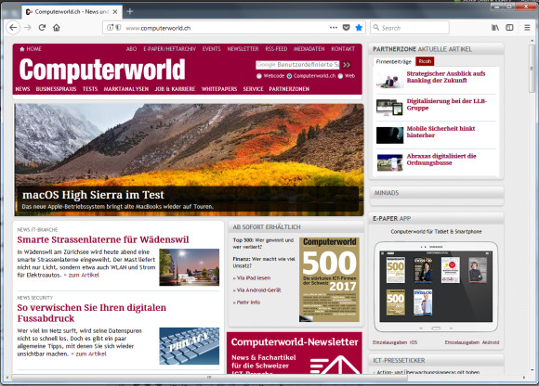The width and height of the screenshot is (539, 386).
Task: Click the horizontal scrollbar at the bottom
Action: coord(209,378)
